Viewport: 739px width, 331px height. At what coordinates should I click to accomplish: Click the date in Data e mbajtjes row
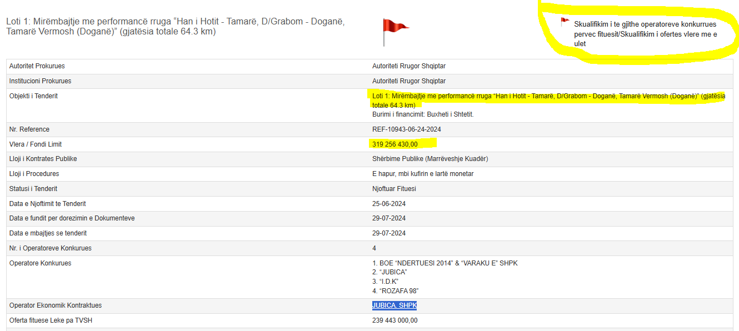pos(388,233)
